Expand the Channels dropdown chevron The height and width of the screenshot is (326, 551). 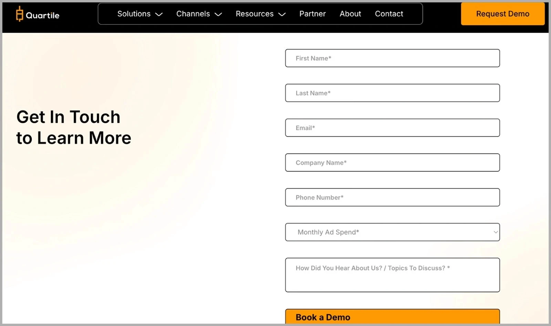[x=218, y=14]
